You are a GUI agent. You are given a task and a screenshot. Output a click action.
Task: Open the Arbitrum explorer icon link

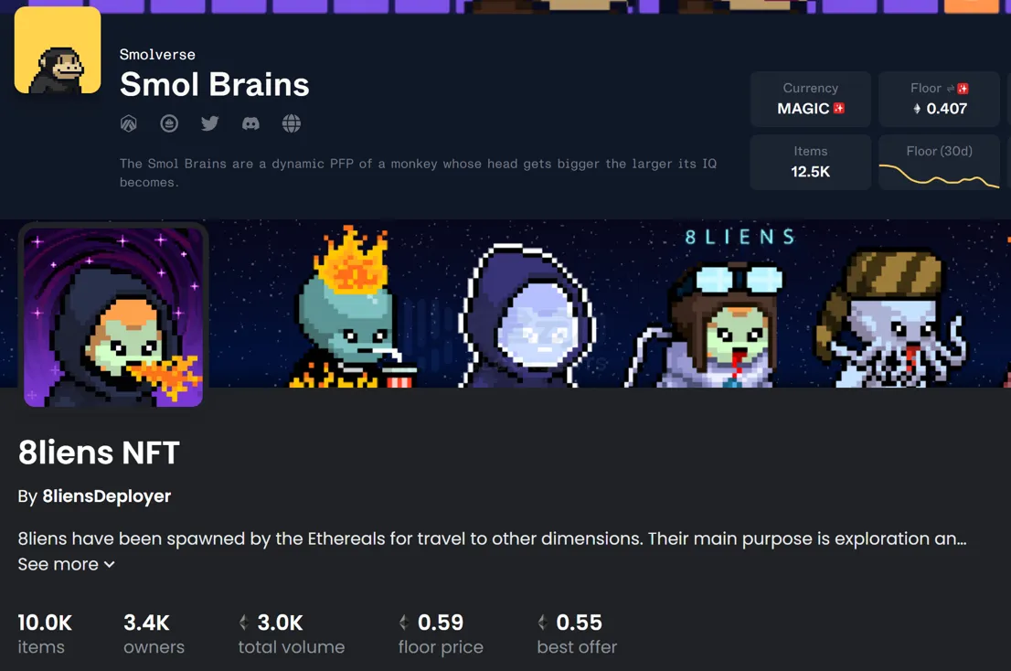pyautogui.click(x=128, y=123)
